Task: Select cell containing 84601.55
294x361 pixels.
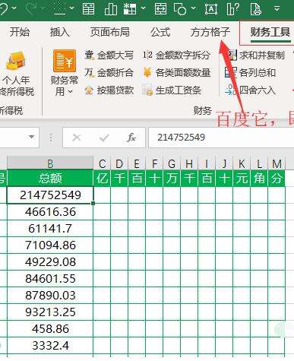Action: (50, 279)
